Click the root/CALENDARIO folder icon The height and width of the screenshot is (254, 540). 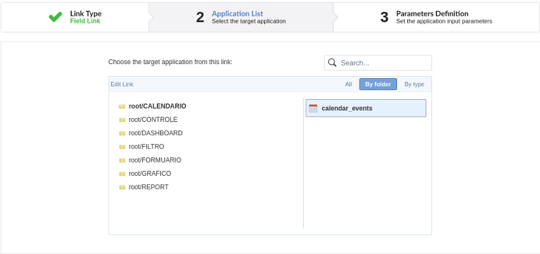click(x=122, y=106)
